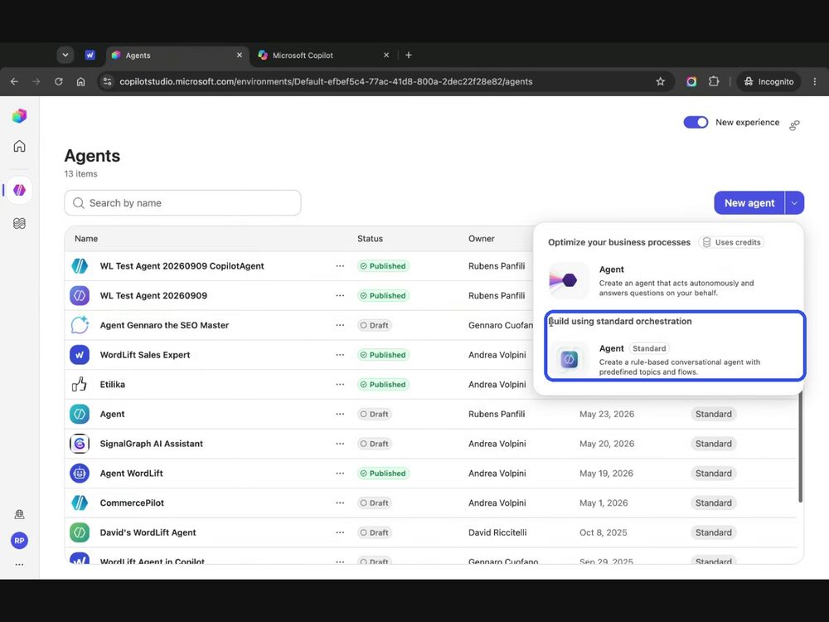Open more options for Etilika

click(x=340, y=385)
